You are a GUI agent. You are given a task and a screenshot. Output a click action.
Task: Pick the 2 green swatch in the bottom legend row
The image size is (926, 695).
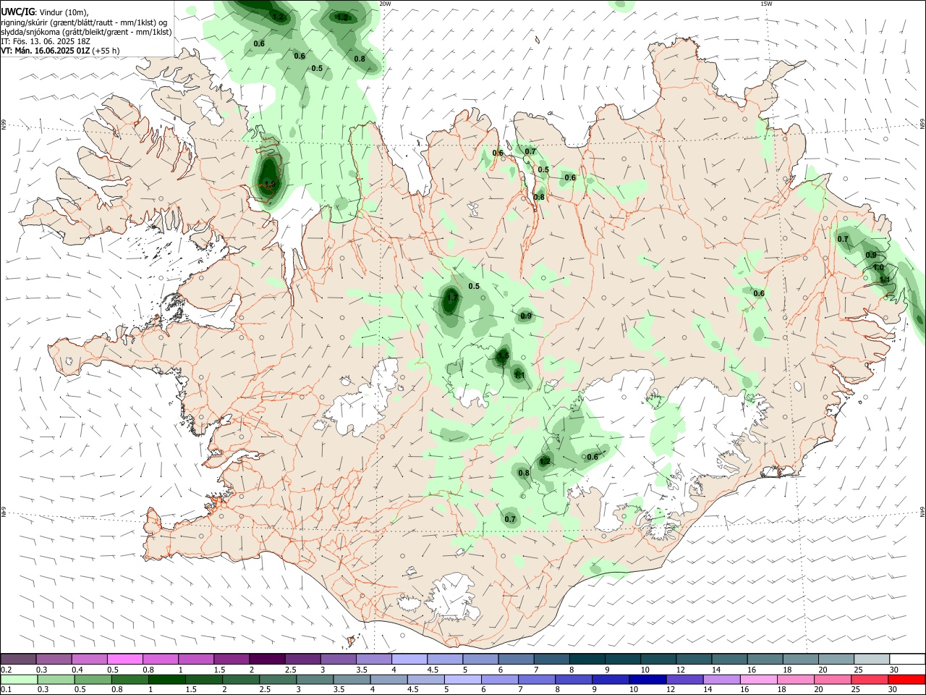pos(240,679)
